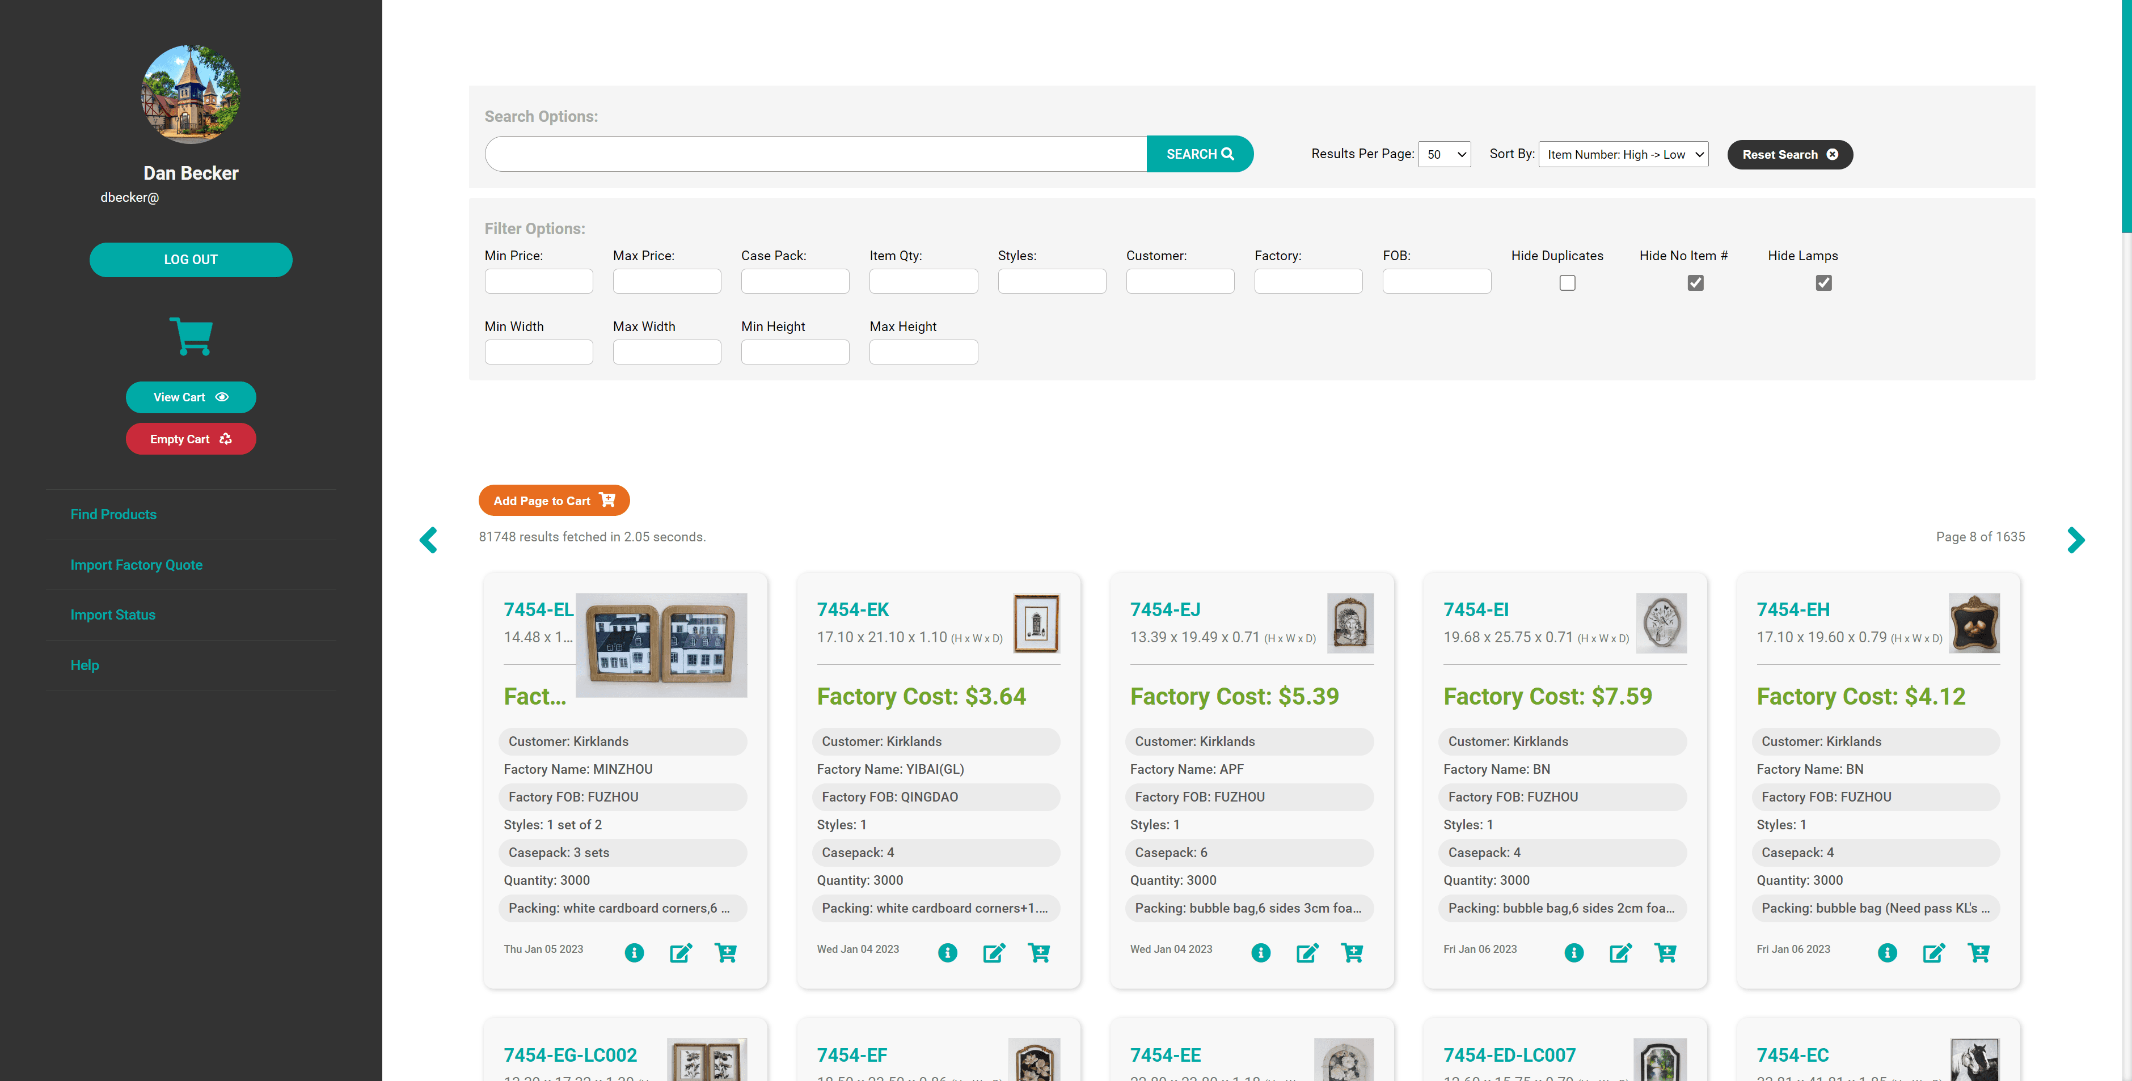Screen dimensions: 2132x1081
Task: Open info details for item 7454-EI
Action: pyautogui.click(x=1573, y=953)
